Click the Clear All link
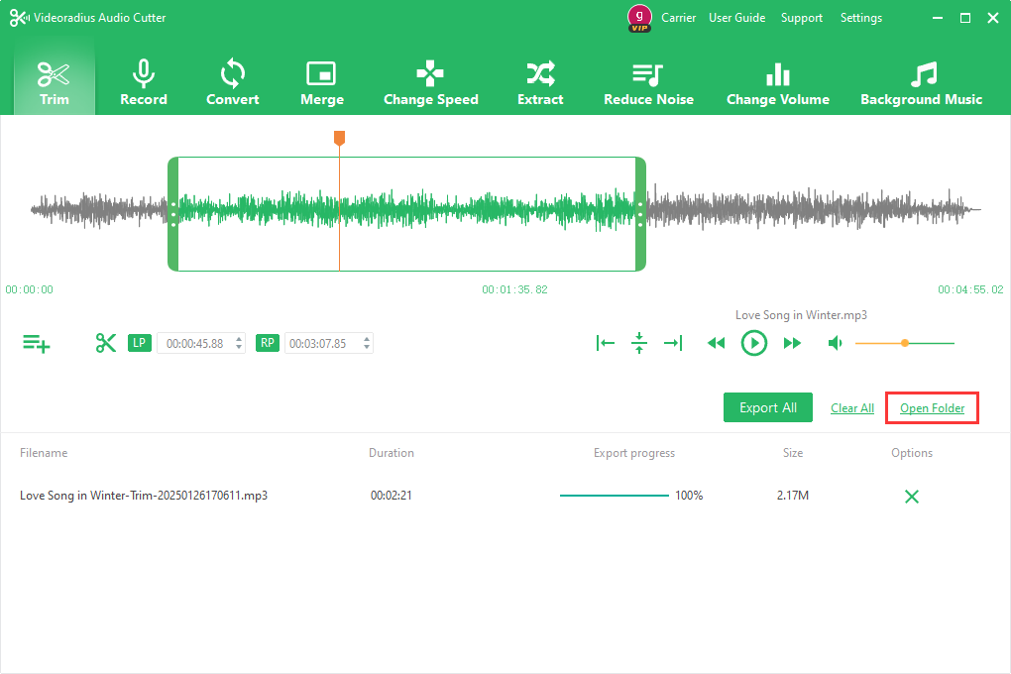 coord(852,408)
